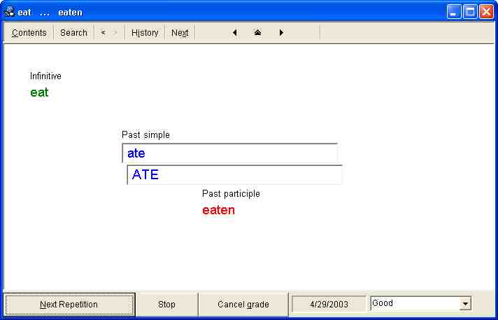This screenshot has height=320, width=498.
Task: Select the 'Good' grade combo box text
Action: point(414,304)
